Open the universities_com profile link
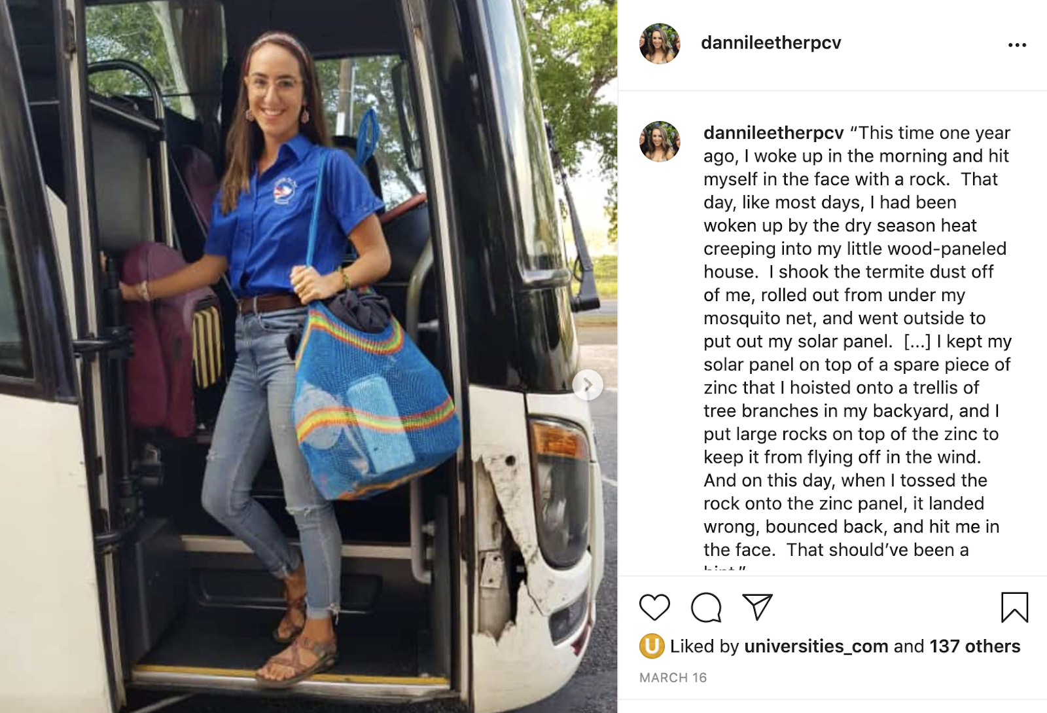The height and width of the screenshot is (713, 1047). coord(816,646)
